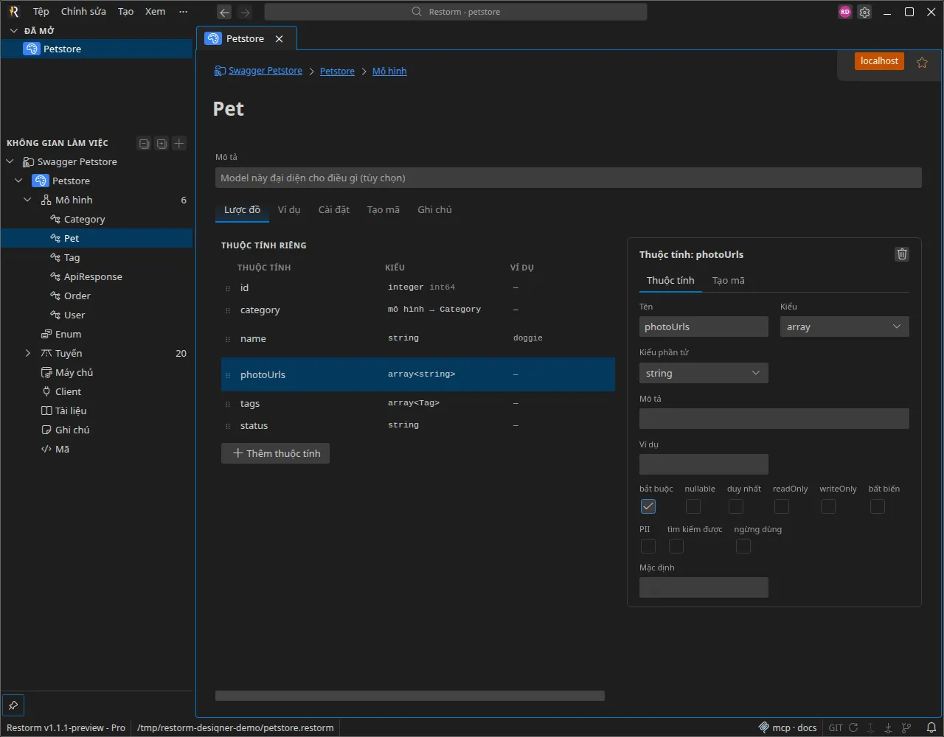This screenshot has height=737, width=944.
Task: Show more menus via the ellipsis
Action: click(184, 12)
